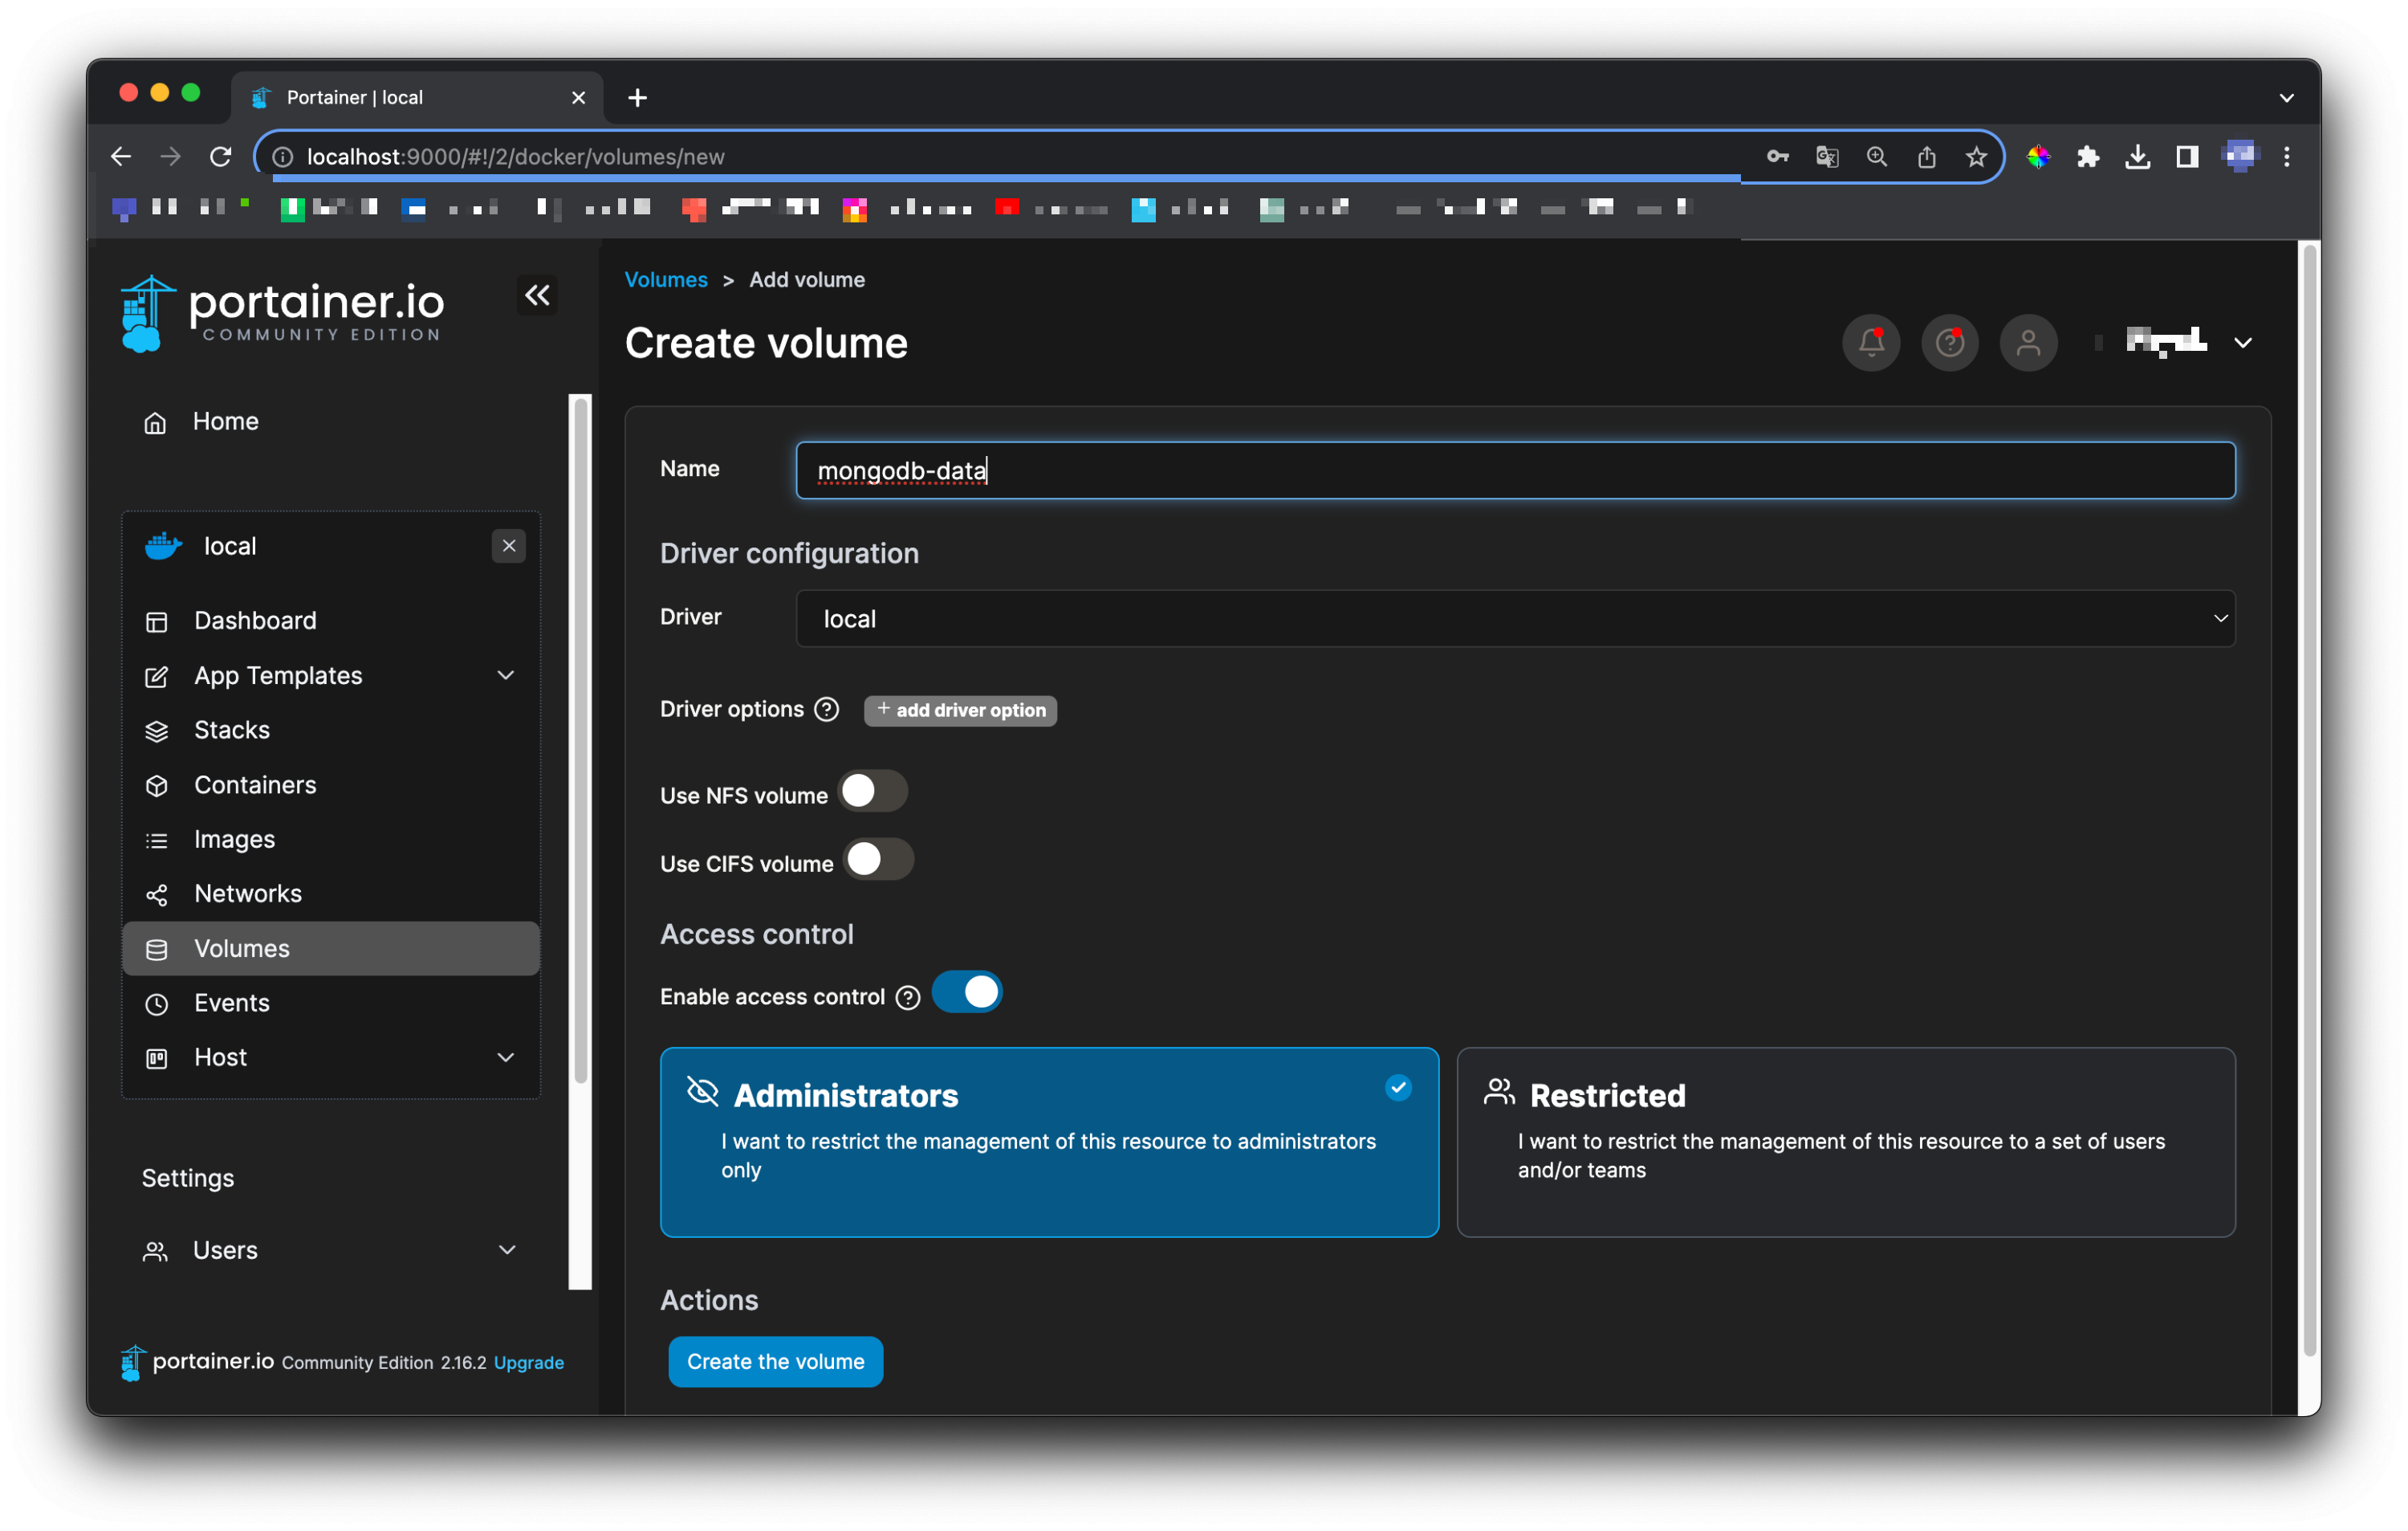
Task: Close local environment with X icon
Action: (508, 546)
